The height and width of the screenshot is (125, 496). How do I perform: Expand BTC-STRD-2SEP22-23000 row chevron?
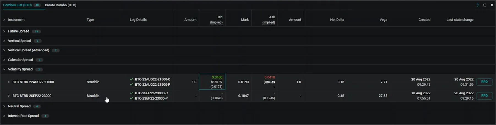click(9, 96)
